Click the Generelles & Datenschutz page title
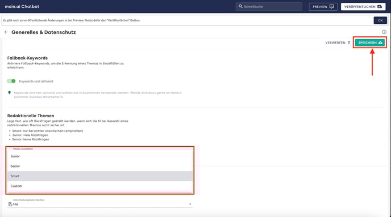The image size is (391, 217). [x=44, y=32]
